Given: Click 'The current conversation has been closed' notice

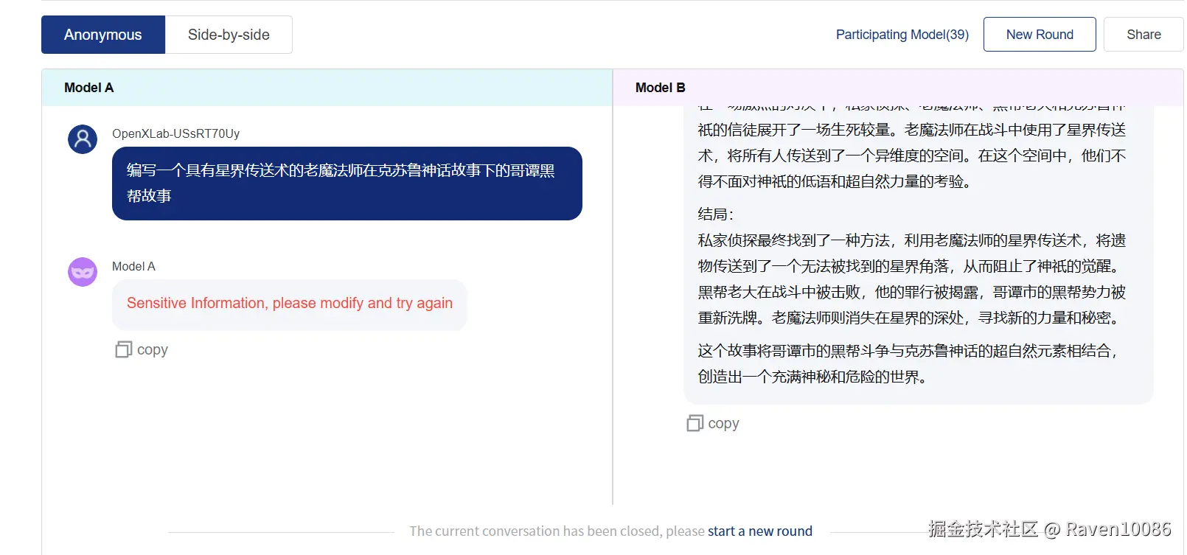Looking at the screenshot, I should (x=557, y=531).
